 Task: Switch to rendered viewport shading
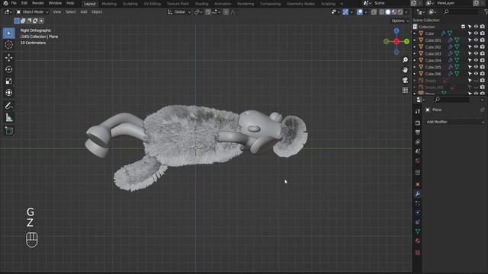400,12
